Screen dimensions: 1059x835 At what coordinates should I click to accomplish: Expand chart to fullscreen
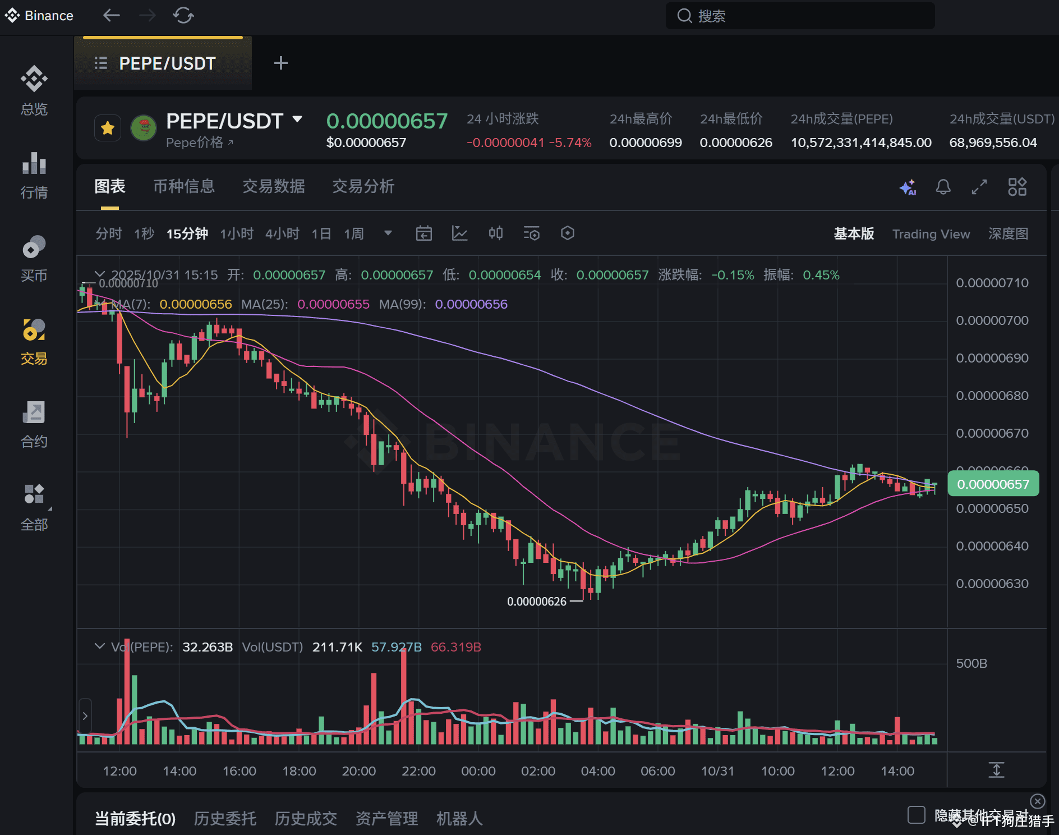[979, 187]
